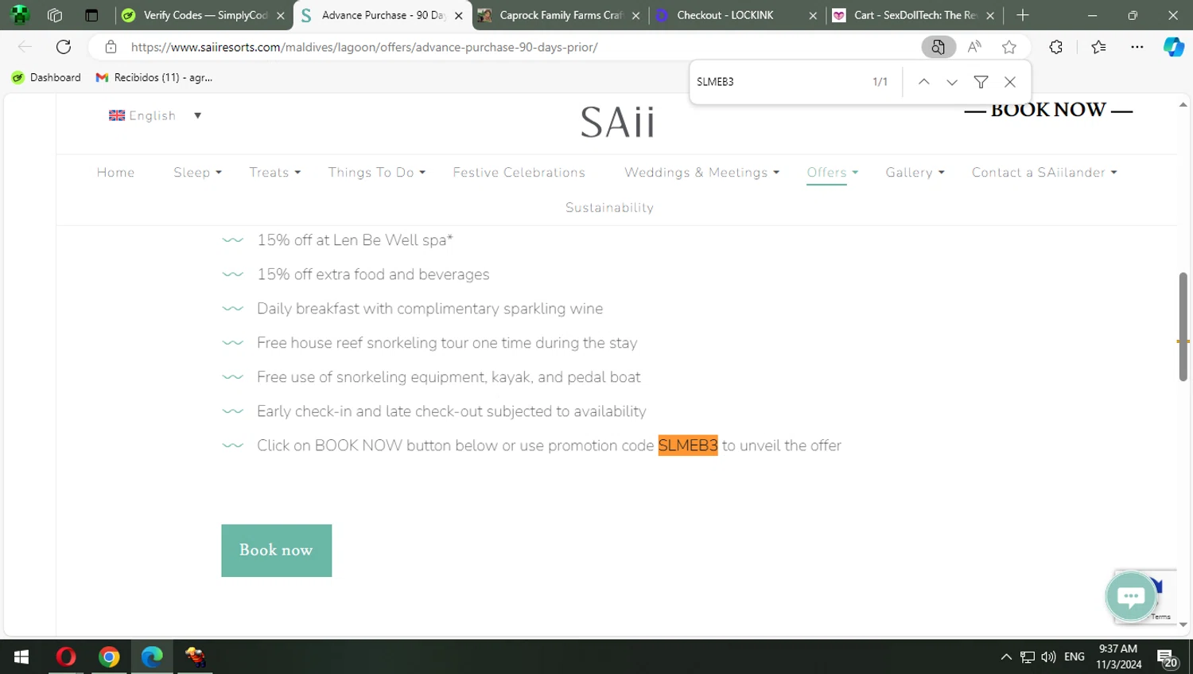Open Edge Settings and more menu

(1137, 47)
